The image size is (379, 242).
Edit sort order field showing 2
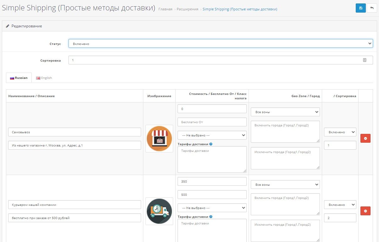pos(340,218)
